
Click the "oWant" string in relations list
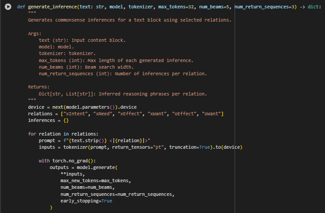pyautogui.click(x=211, y=114)
